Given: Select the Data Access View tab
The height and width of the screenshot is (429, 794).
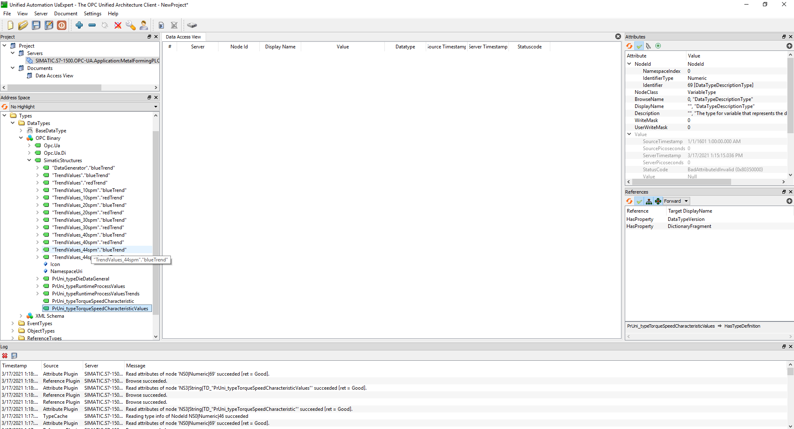Looking at the screenshot, I should click(183, 37).
